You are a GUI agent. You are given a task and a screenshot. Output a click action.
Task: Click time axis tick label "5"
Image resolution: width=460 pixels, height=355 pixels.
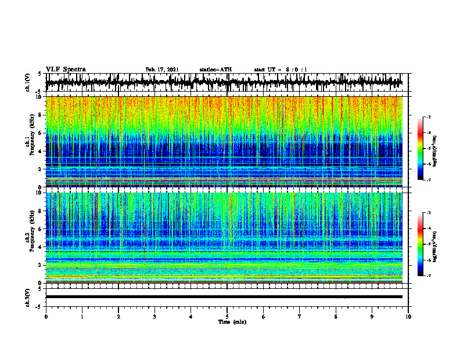click(x=227, y=317)
